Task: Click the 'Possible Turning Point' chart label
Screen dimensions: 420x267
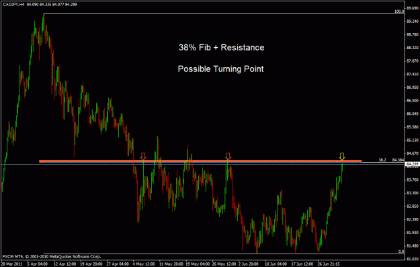Action: 221,69
